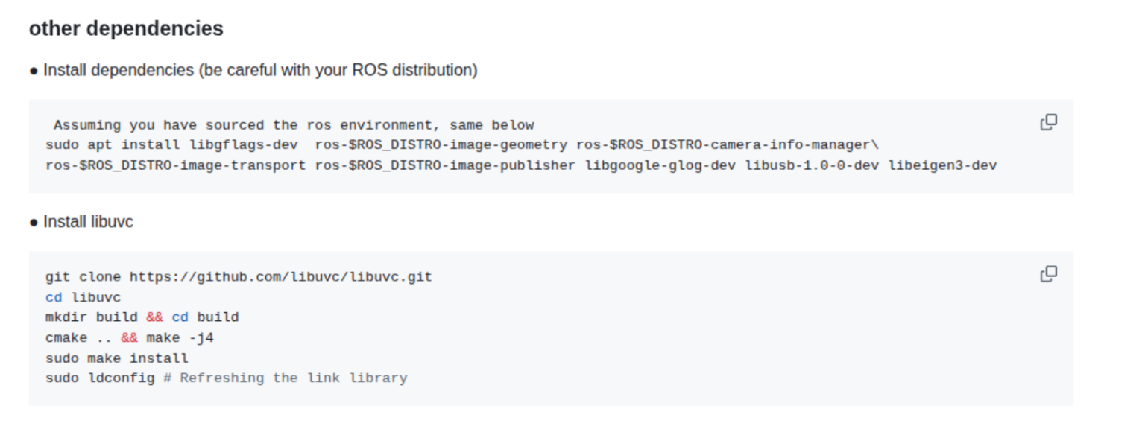
Task: Click the libuvc GitHub URL in git clone line
Action: click(x=281, y=277)
